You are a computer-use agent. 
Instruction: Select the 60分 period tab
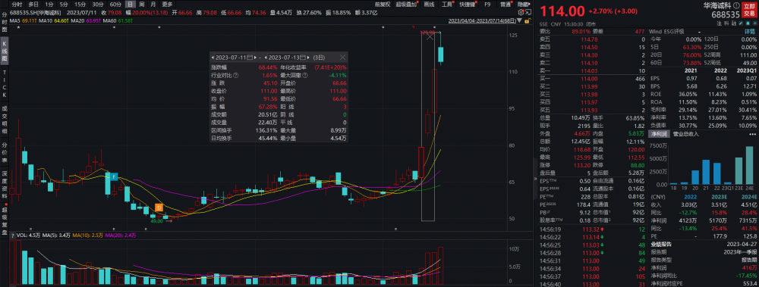(115, 4)
